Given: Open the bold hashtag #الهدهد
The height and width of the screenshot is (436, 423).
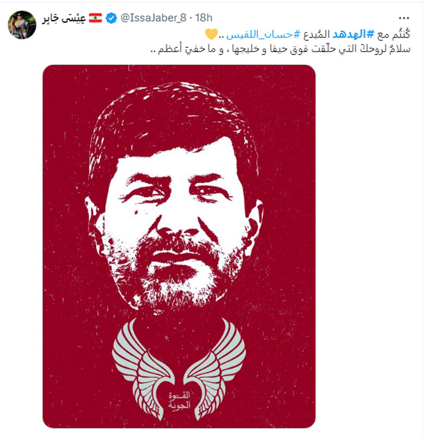Looking at the screenshot, I should click(x=354, y=34).
